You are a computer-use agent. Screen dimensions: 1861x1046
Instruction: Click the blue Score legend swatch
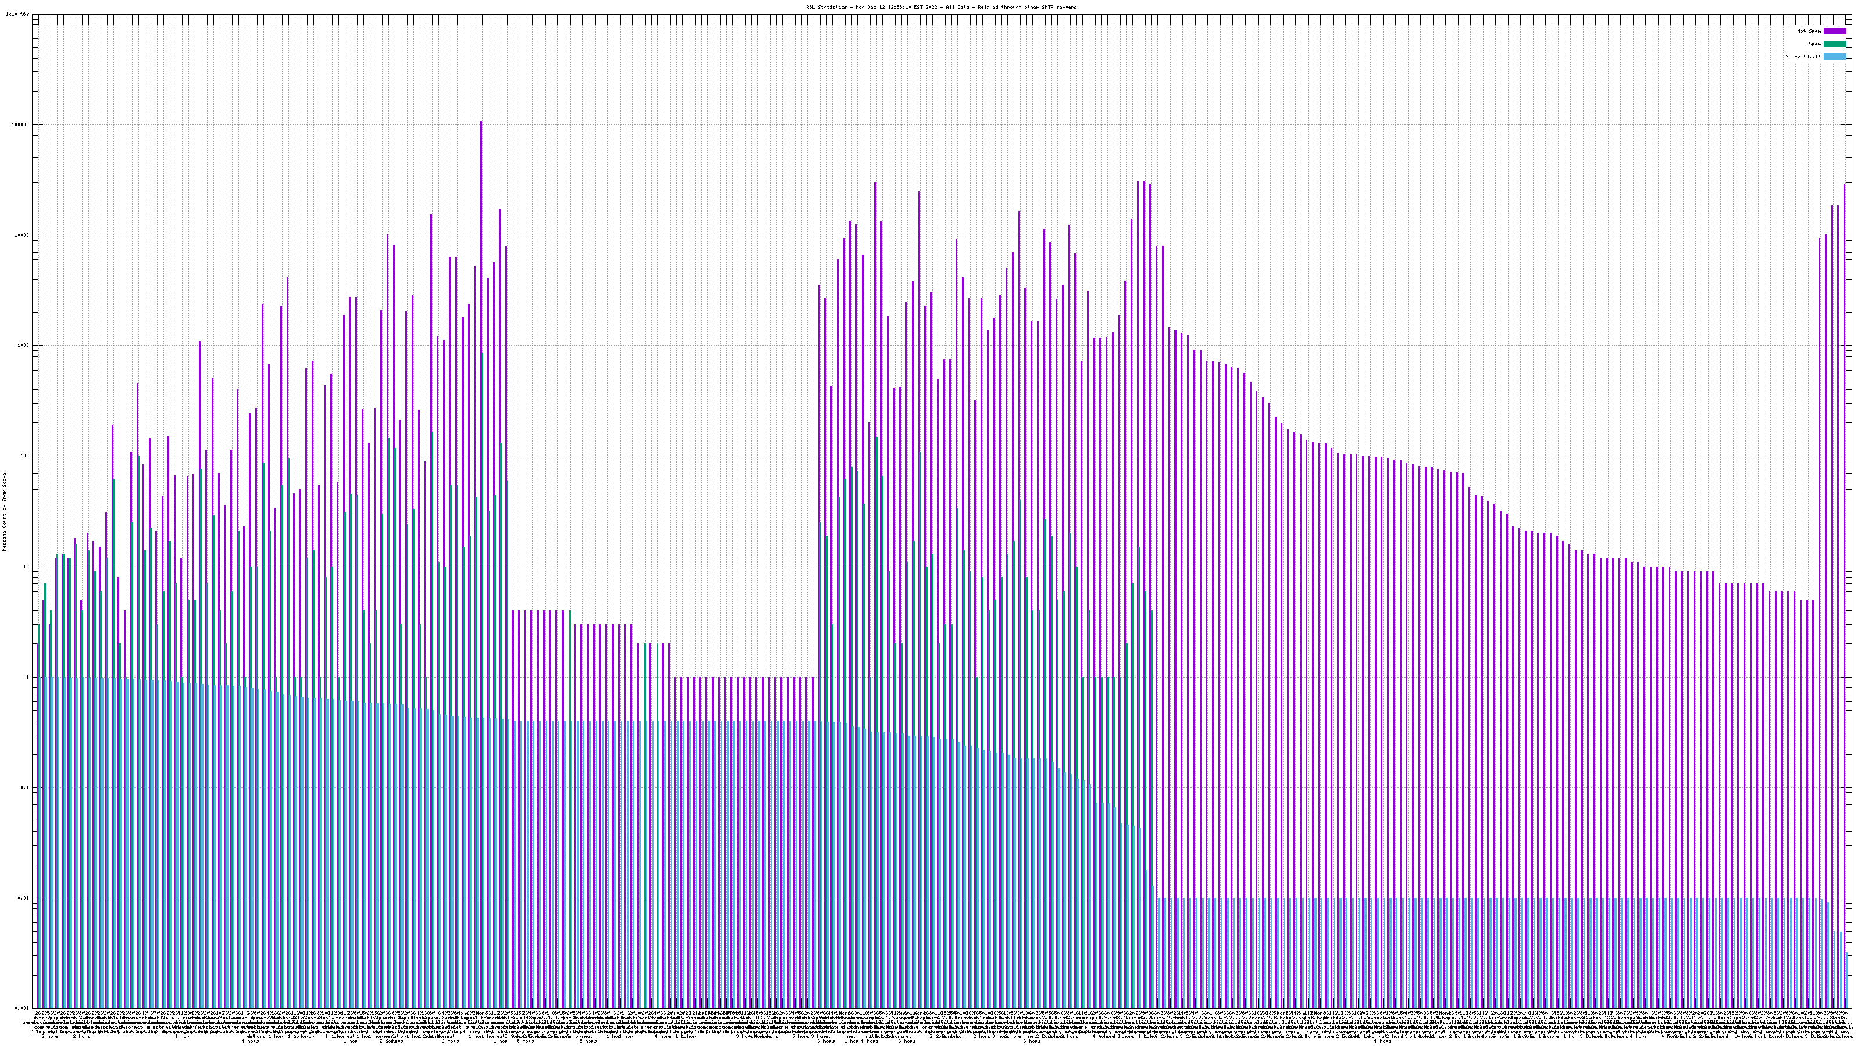1834,56
